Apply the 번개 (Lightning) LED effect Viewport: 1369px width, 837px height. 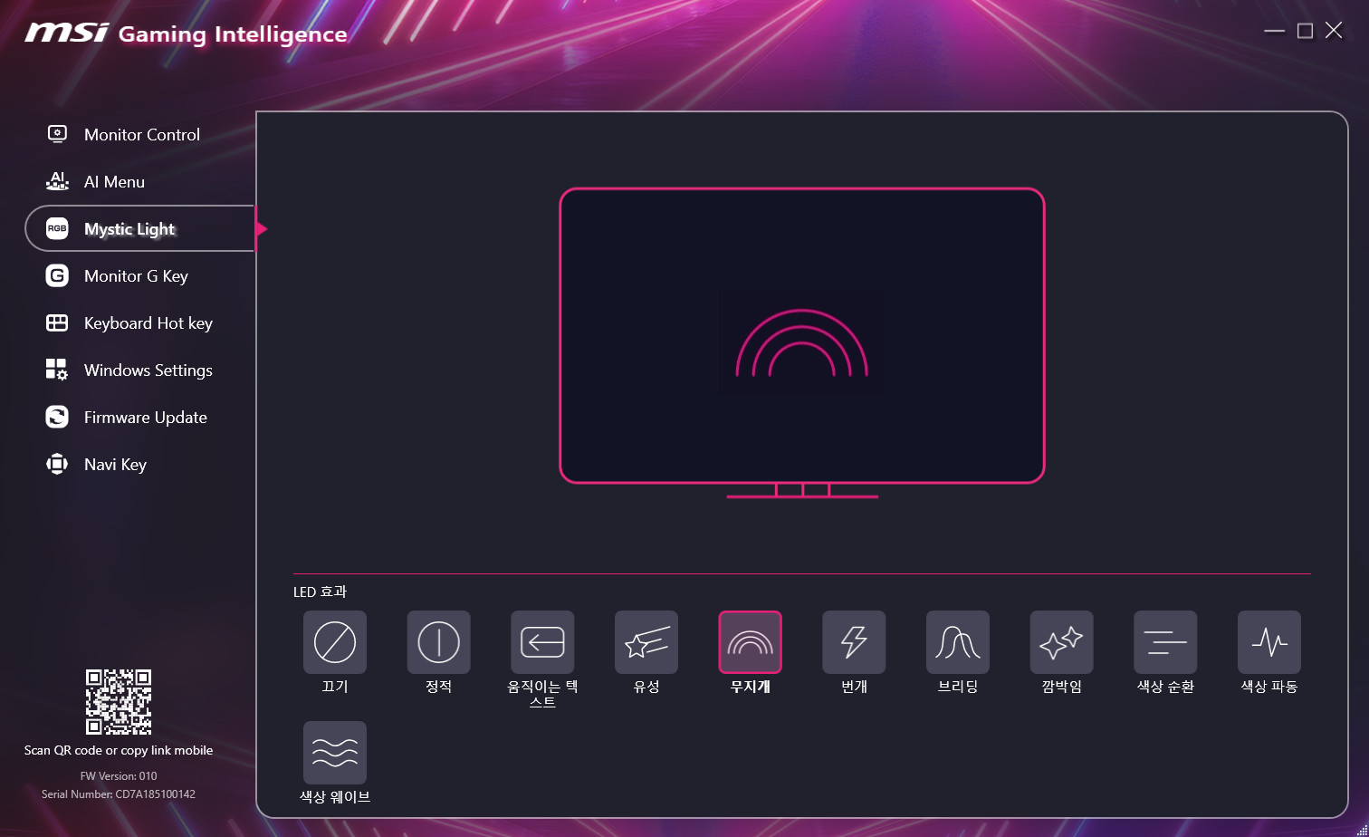(854, 642)
